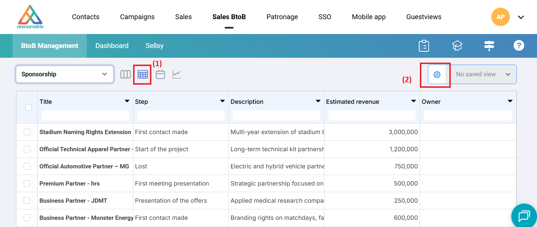Viewport: 537px width, 227px height.
Task: Check the Stadium Naming Rights Extension row
Action: pos(27,132)
